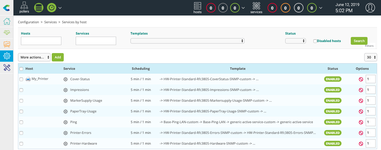Open the Status filter dropdown
This screenshot has height=150, width=381.
coord(295,41)
